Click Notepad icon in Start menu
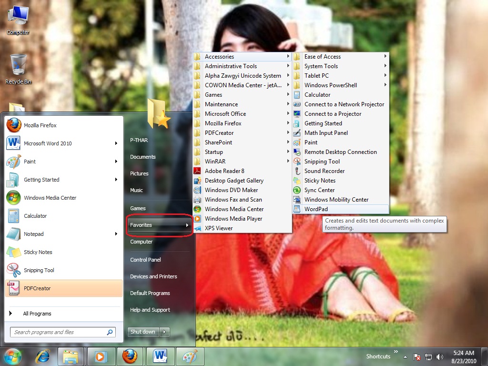 14,234
